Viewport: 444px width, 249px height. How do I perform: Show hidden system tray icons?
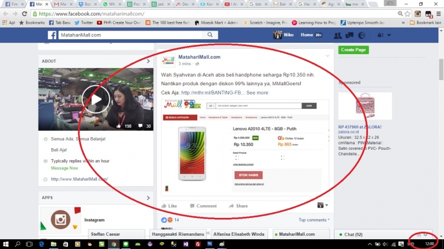[x=370, y=244]
